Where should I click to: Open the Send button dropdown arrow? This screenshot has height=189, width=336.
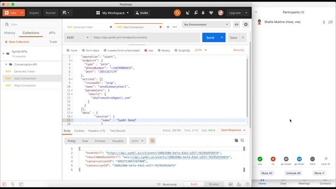tap(222, 37)
